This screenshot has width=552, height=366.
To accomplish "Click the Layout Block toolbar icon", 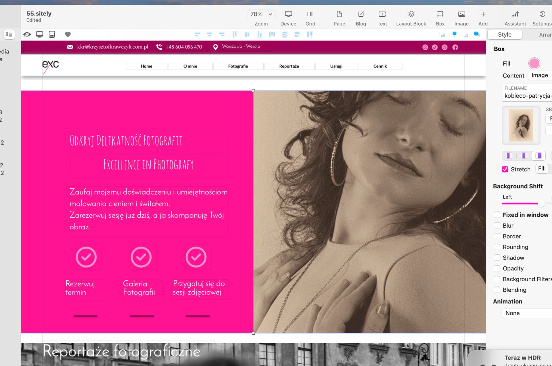I will pos(411,14).
